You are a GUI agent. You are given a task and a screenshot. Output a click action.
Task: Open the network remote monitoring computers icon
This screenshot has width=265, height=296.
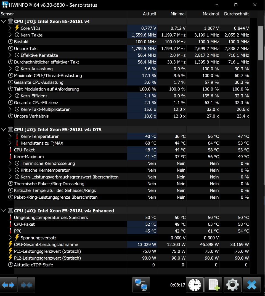pos(141,285)
